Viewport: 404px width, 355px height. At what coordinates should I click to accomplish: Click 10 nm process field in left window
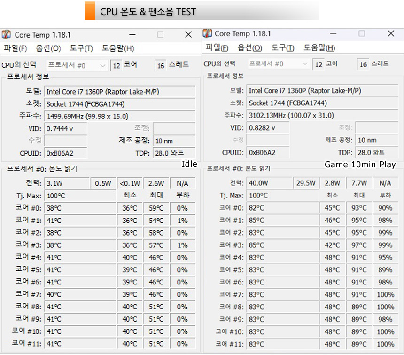pyautogui.click(x=174, y=141)
